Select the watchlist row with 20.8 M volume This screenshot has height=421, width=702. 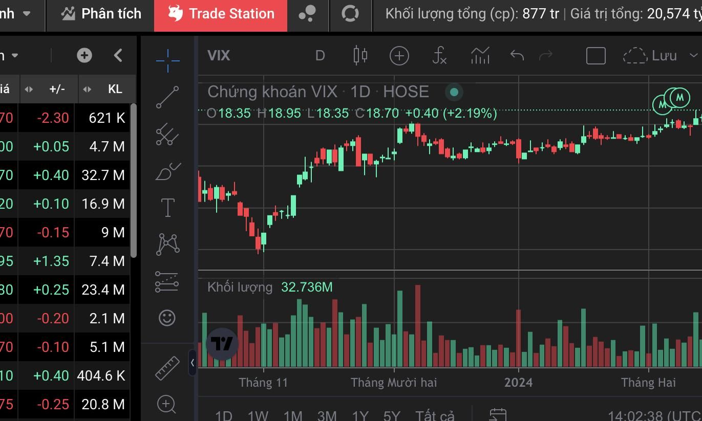65,405
